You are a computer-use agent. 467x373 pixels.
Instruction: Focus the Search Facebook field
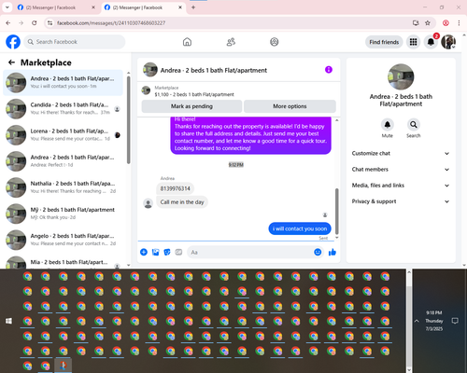coord(75,42)
